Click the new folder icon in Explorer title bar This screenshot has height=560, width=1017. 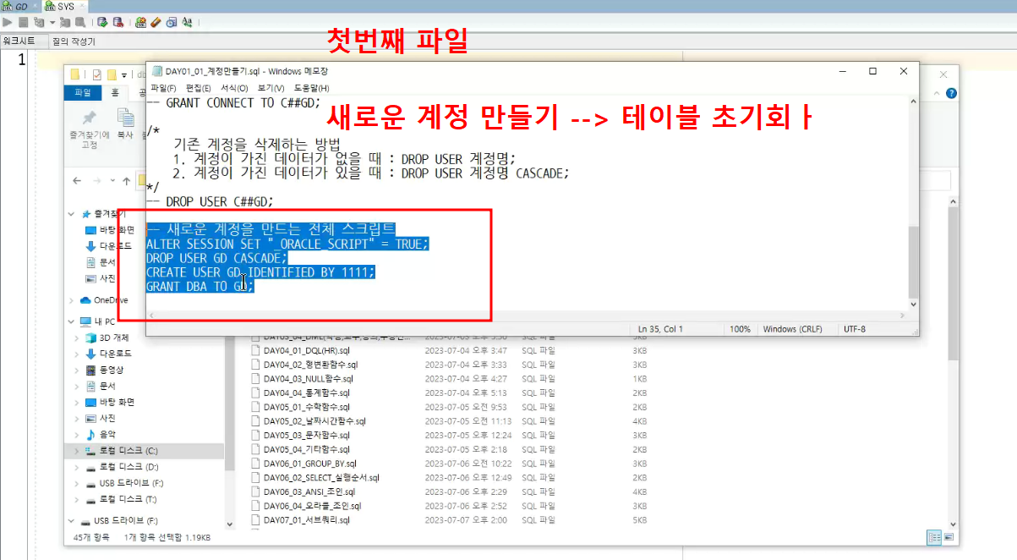pos(111,74)
